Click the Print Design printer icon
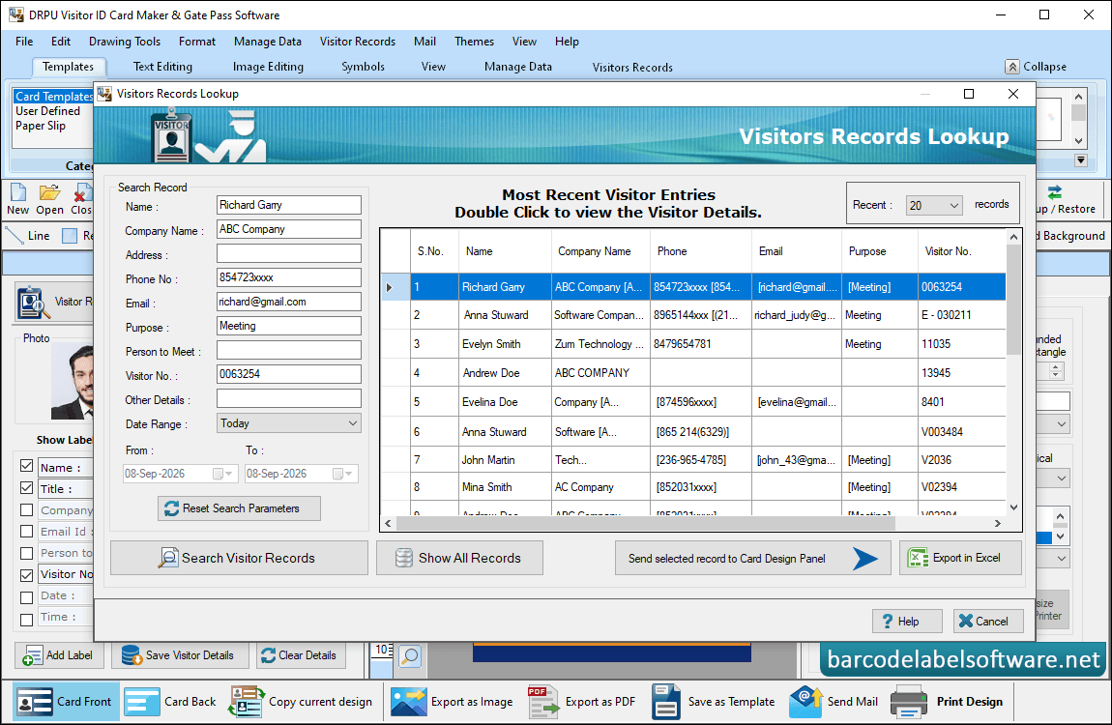 (x=909, y=702)
